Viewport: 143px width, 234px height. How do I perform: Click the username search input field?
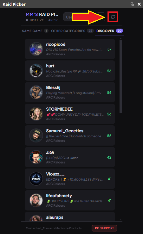click(x=84, y=17)
